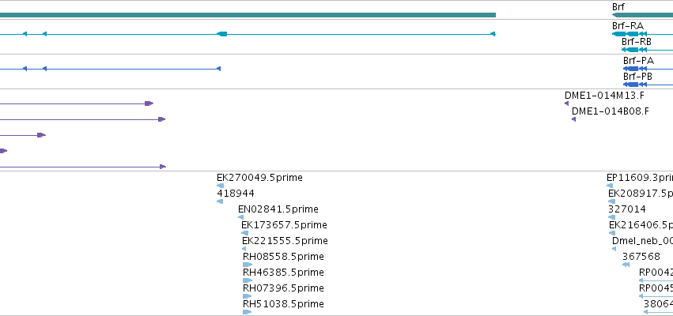Screen dimensions: 673x316
Task: Open the EK208917 EST label
Action: [x=641, y=194]
